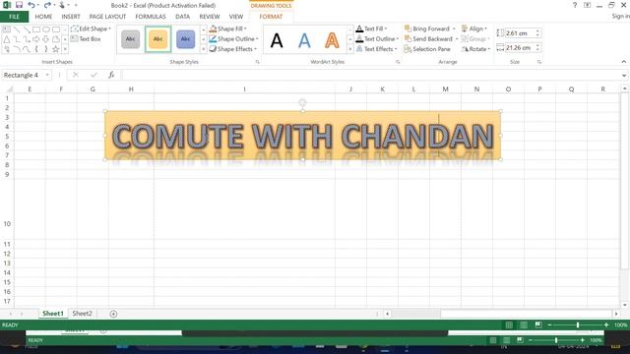This screenshot has height=354, width=630.
Task: Select the rectangle shape in Insert Shapes
Action: (36, 29)
